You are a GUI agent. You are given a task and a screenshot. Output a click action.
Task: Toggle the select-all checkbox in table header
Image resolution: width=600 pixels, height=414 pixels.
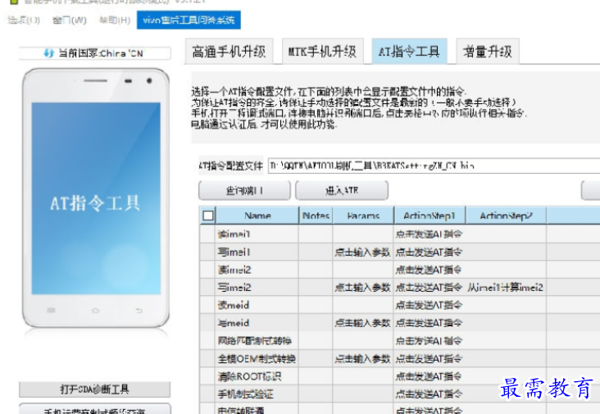click(208, 216)
